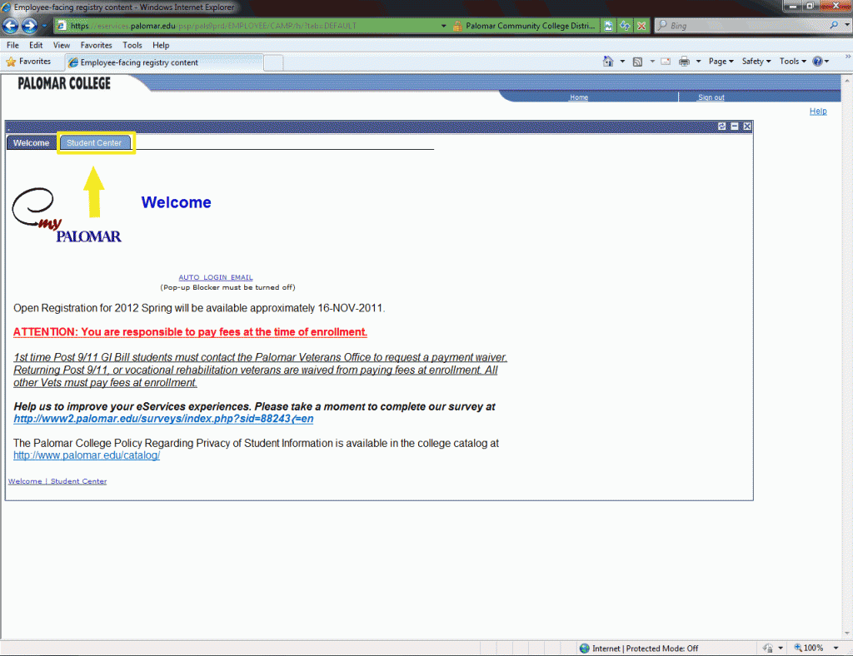853x656 pixels.
Task: Open the Favorites star button
Action: point(28,62)
